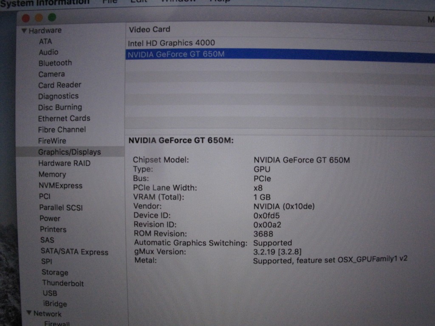Select Firewall under Network
This screenshot has height=326, width=435.
tap(57, 323)
